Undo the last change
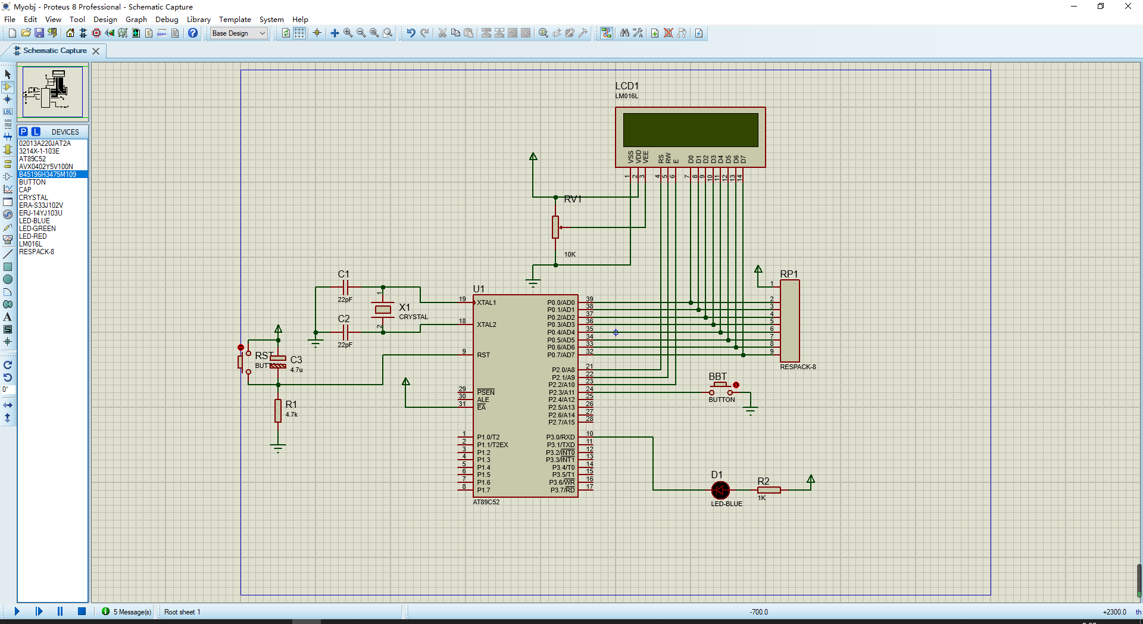1143x624 pixels. pos(411,33)
